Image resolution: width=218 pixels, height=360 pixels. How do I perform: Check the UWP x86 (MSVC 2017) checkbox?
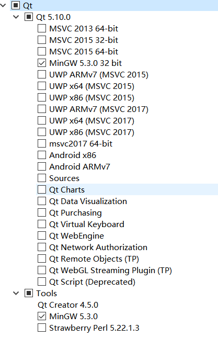coord(41,132)
